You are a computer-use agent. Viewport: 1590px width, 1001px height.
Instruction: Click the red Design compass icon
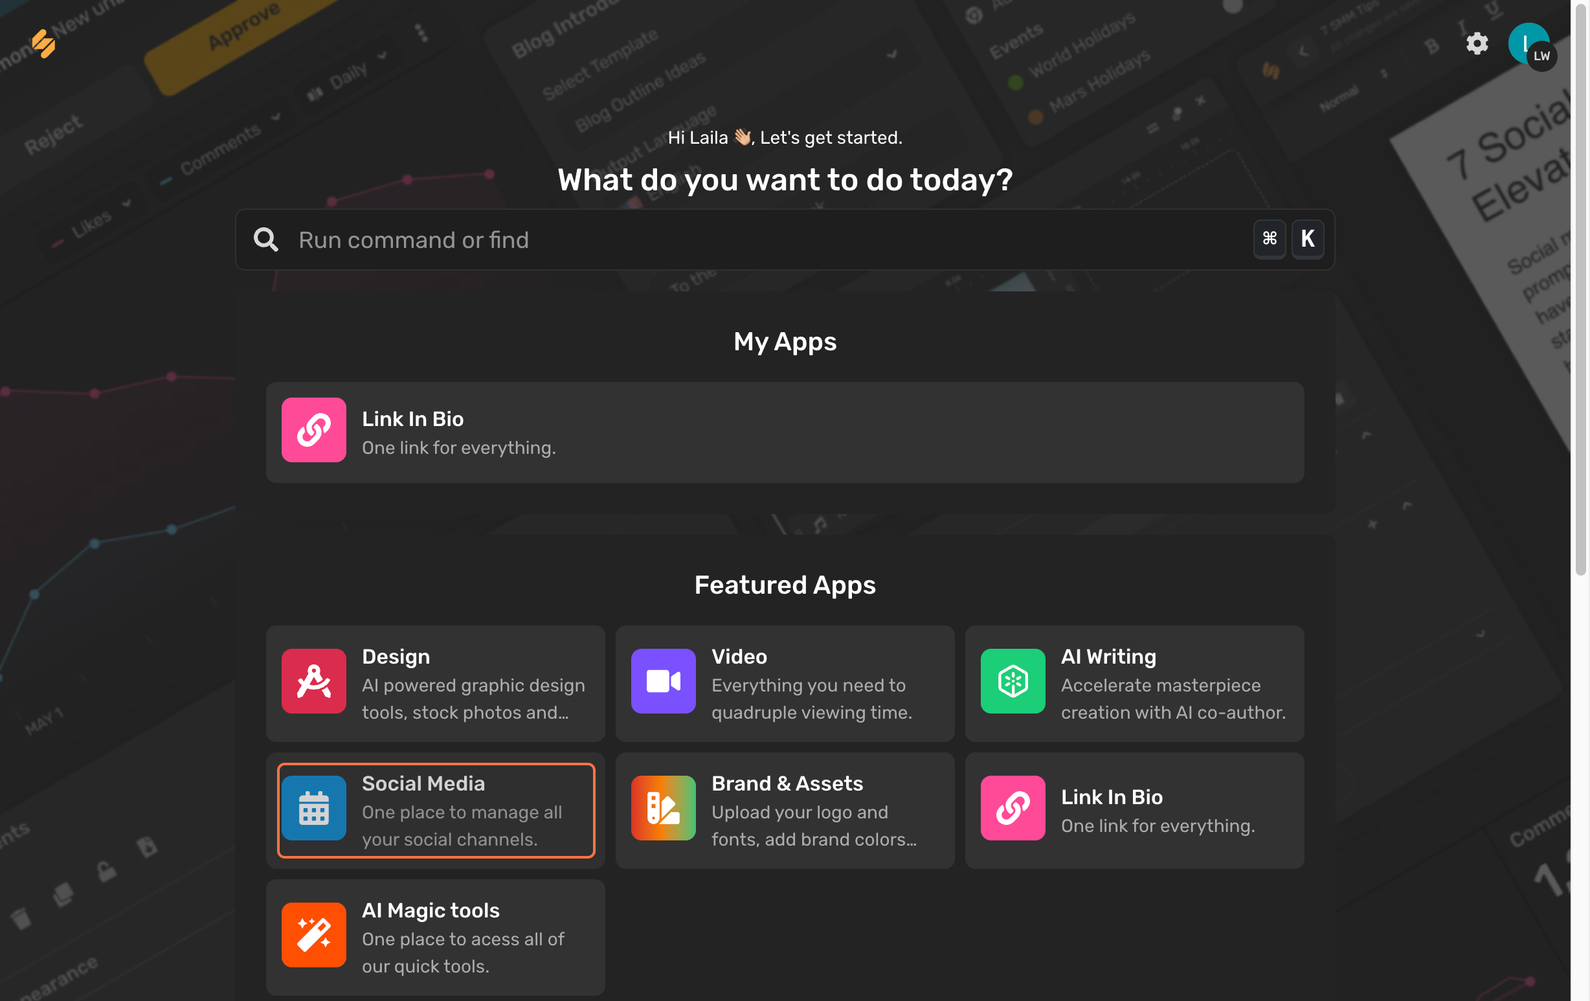click(x=313, y=680)
